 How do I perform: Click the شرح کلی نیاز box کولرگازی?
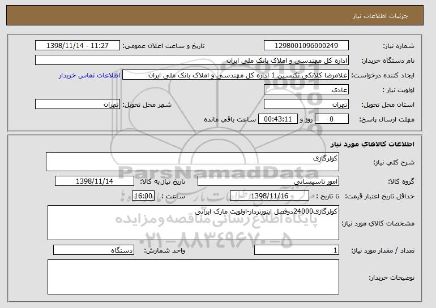pos(193,162)
